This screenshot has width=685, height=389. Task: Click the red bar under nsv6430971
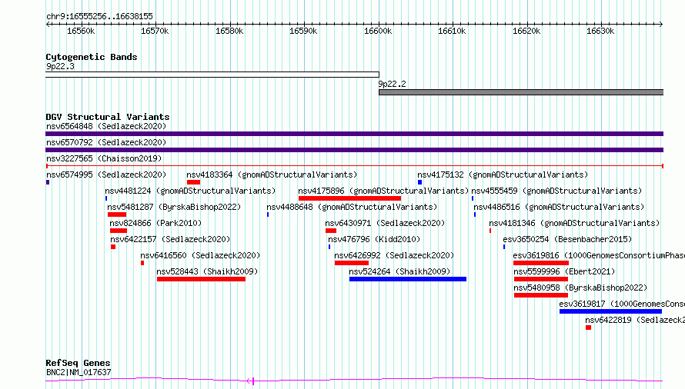(331, 231)
